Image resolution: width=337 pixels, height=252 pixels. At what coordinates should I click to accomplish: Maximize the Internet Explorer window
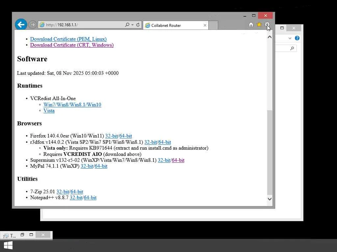pos(254,15)
